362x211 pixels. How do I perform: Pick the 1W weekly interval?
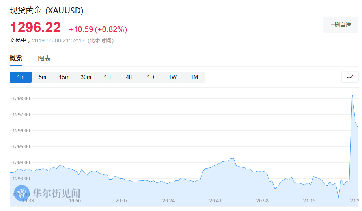pos(172,77)
